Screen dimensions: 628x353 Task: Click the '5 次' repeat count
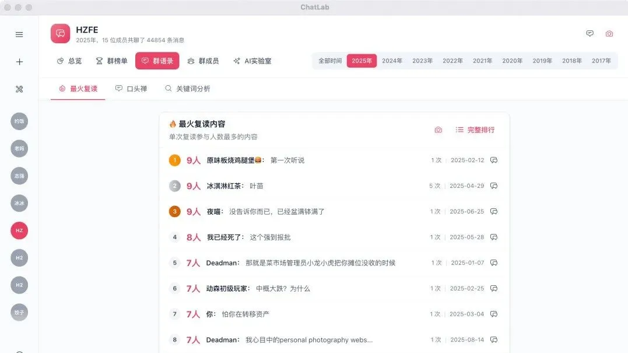[x=434, y=186]
